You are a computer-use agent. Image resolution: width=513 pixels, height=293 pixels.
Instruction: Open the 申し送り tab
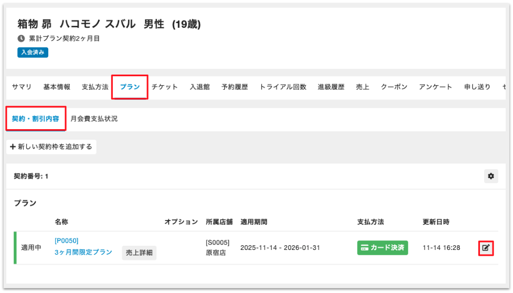click(477, 87)
